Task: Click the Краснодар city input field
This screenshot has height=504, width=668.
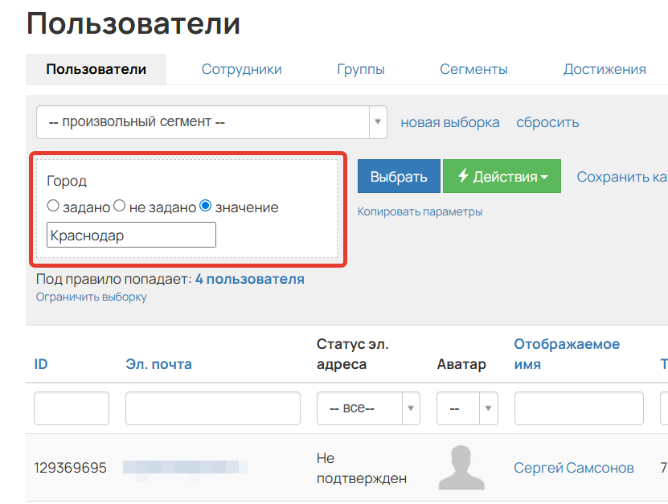Action: [133, 235]
